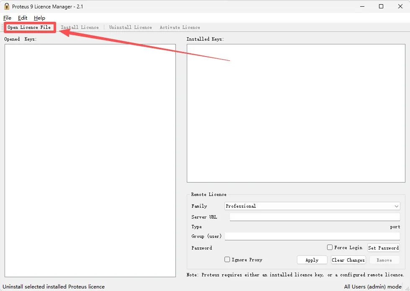
Task: Click Activate Licence toolbar button
Action: 180,27
